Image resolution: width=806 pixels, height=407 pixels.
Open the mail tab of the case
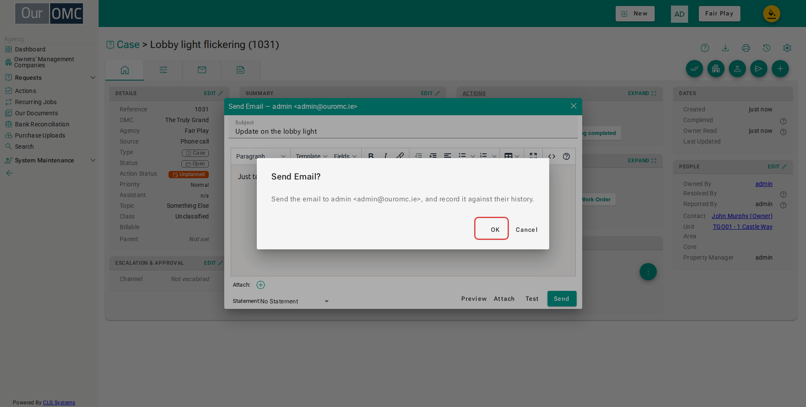click(202, 70)
